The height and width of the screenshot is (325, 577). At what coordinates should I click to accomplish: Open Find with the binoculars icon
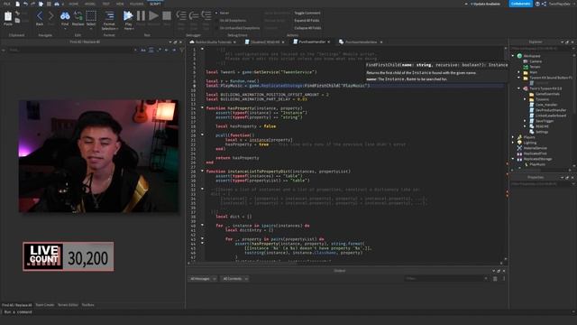(x=65, y=15)
